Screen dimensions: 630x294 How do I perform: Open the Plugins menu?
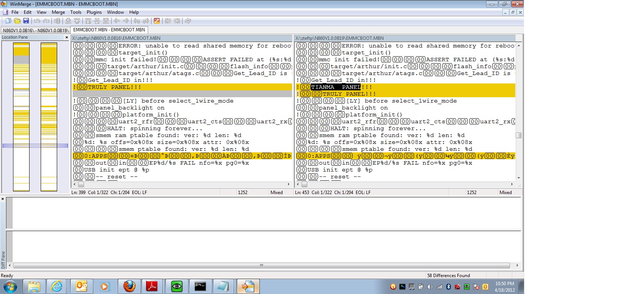tap(94, 12)
